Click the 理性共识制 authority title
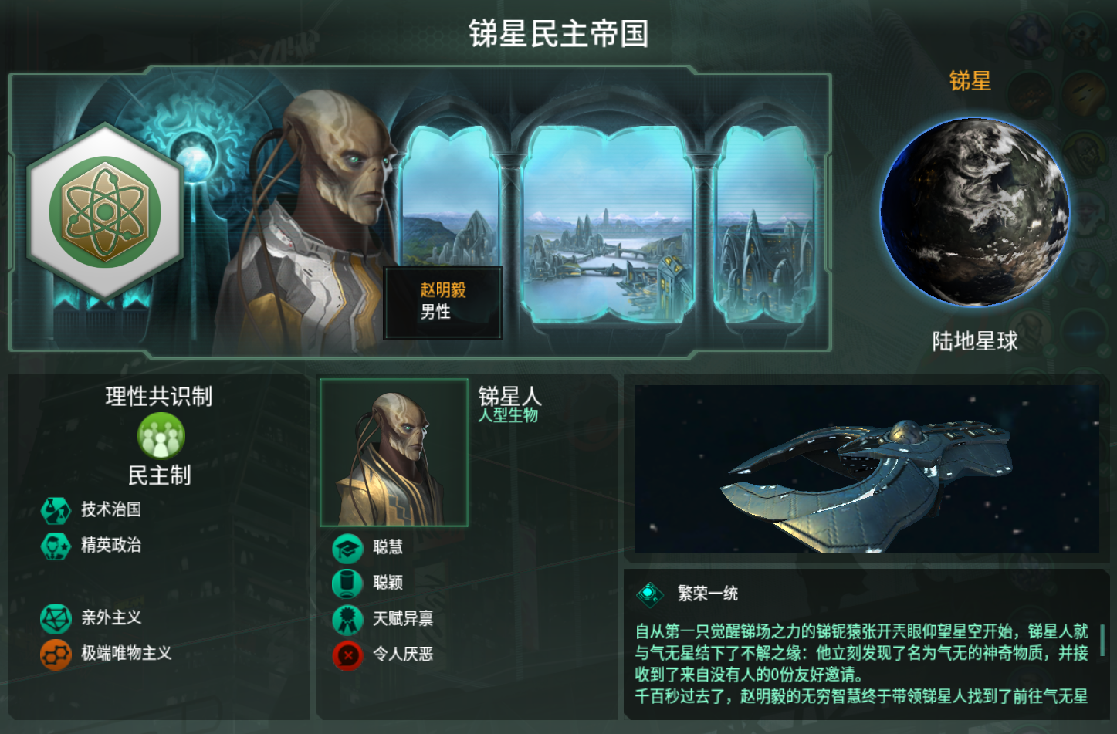Image resolution: width=1117 pixels, height=734 pixels. pos(159,396)
